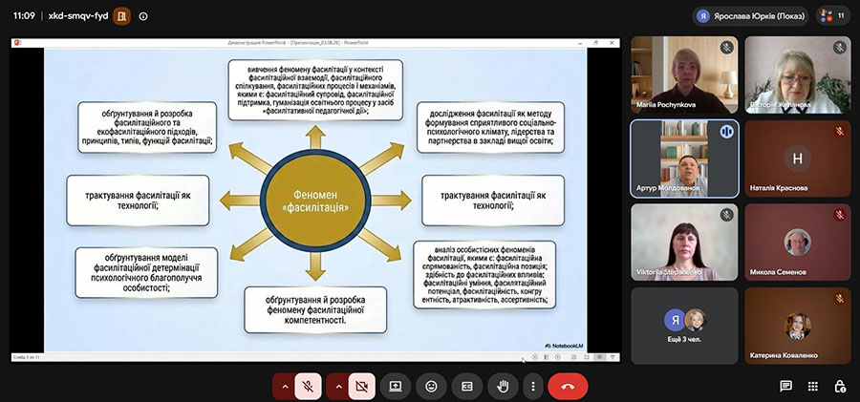Select Артур Молдованов speaking video tile
This screenshot has height=402, width=860.
click(x=684, y=159)
